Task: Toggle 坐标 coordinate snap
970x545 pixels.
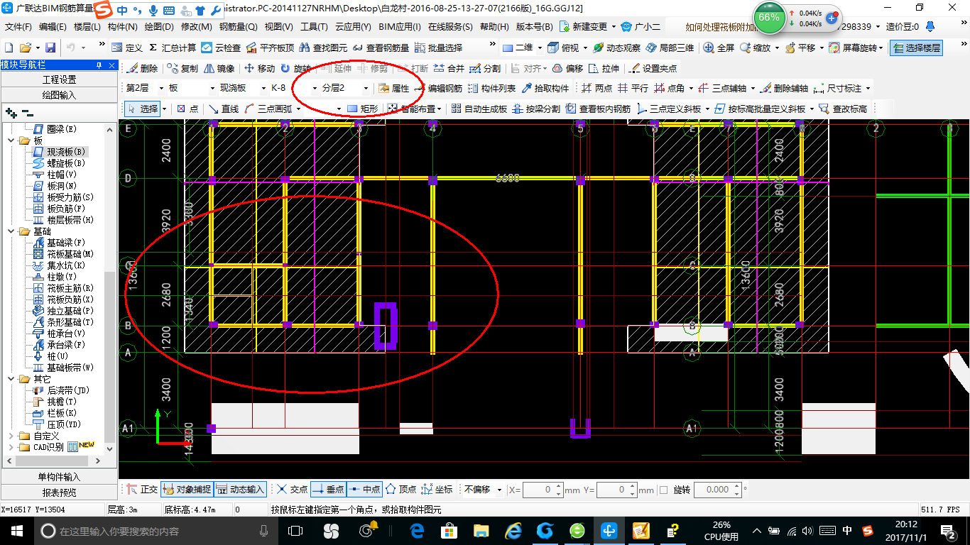Action: tap(437, 490)
